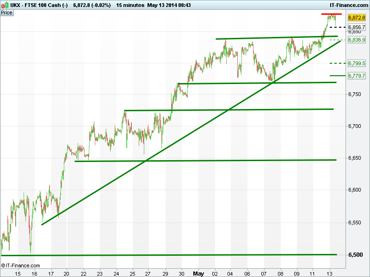Viewport: 370px width, 277px height.
Task: Click the © IT-Finance.com copyright text
Action: coord(20,266)
